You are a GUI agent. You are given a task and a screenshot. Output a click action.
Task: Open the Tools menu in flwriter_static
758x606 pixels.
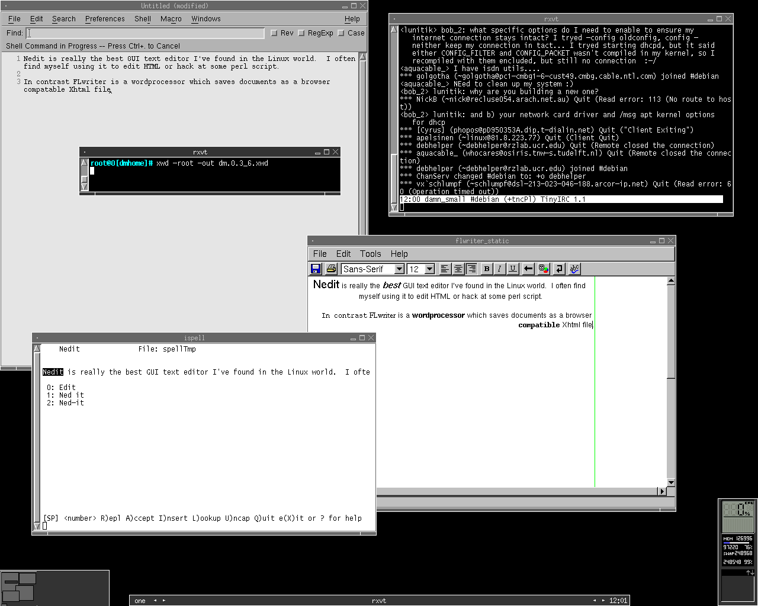[371, 254]
